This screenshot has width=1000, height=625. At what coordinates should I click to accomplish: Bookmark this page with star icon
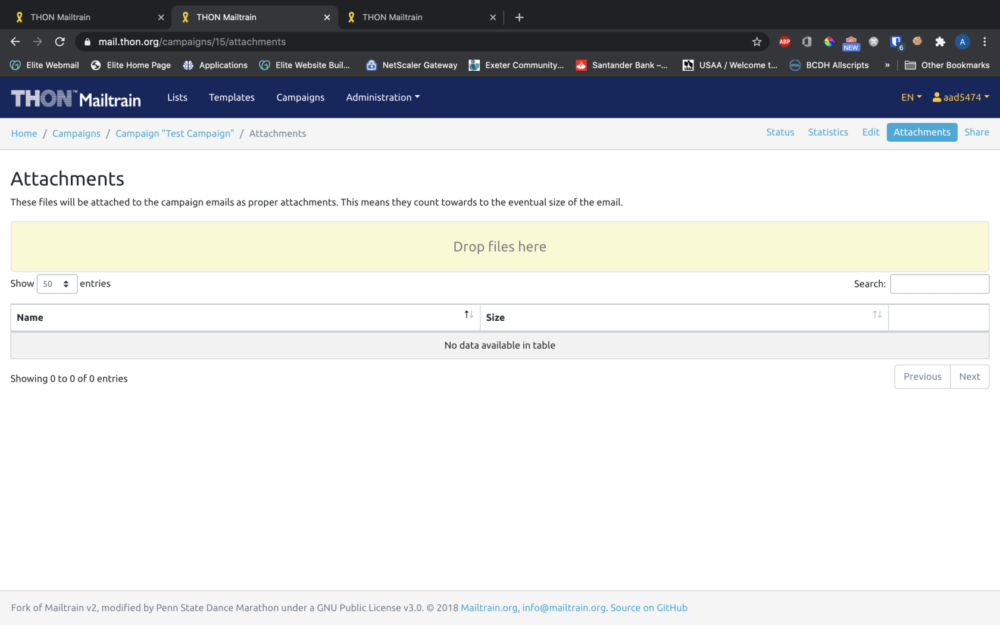point(757,42)
